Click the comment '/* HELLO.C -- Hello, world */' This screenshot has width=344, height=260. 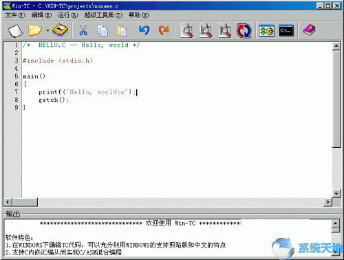pyautogui.click(x=80, y=45)
